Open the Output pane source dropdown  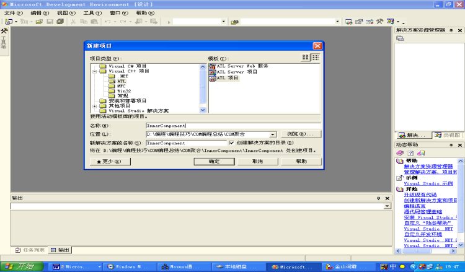(x=387, y=206)
